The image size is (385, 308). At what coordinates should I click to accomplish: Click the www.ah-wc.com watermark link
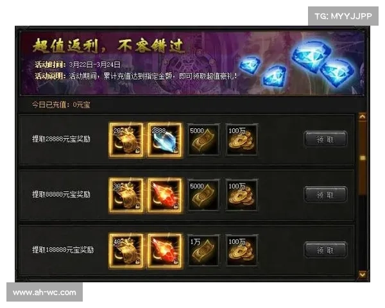coord(44,293)
